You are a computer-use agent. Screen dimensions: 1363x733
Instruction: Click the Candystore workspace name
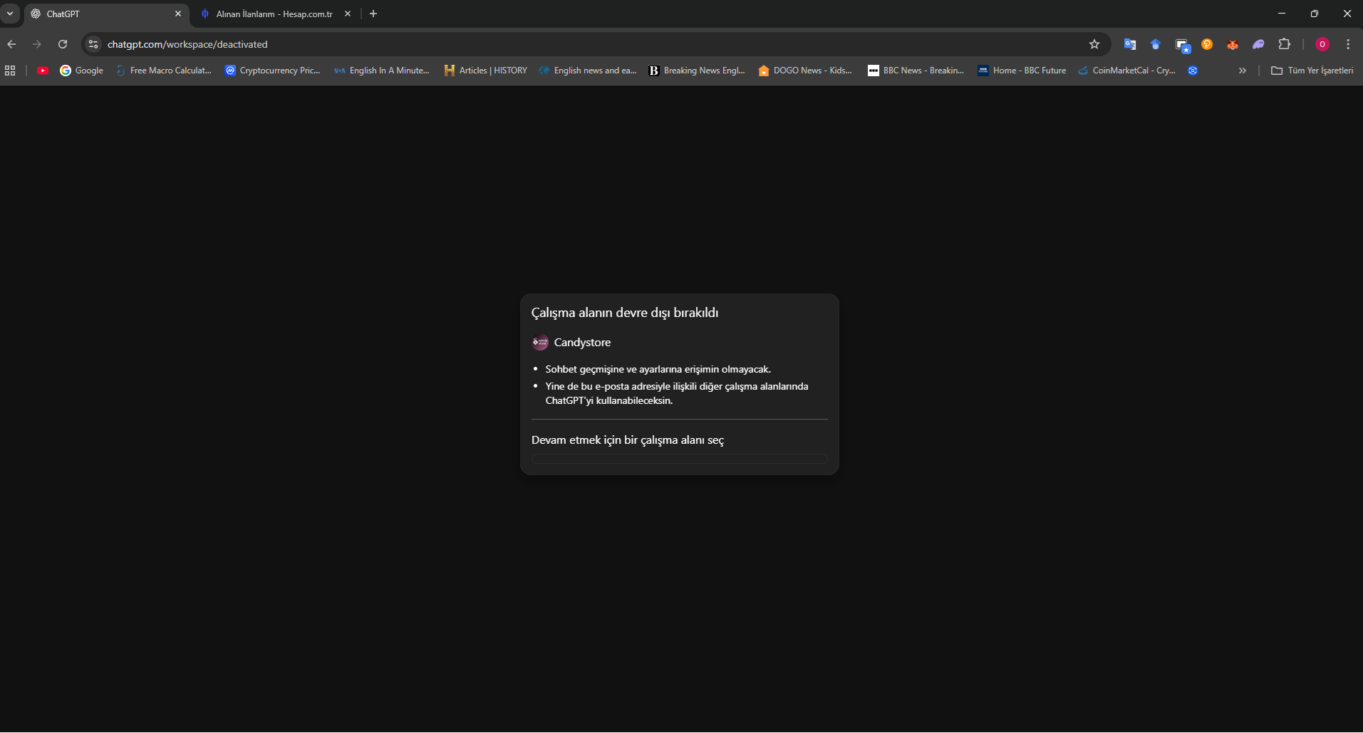point(582,343)
